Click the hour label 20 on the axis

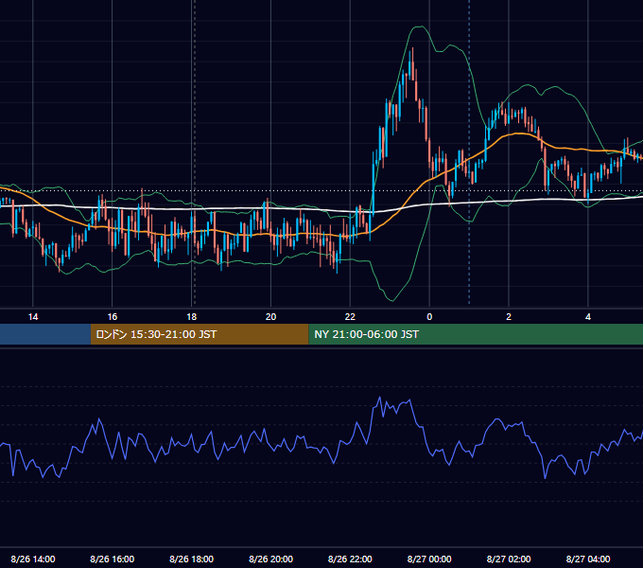(270, 317)
